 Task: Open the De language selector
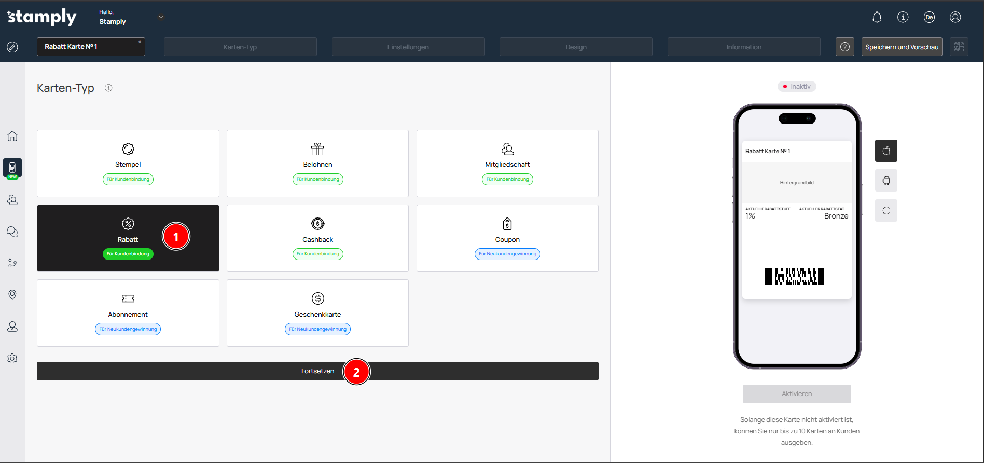click(928, 17)
